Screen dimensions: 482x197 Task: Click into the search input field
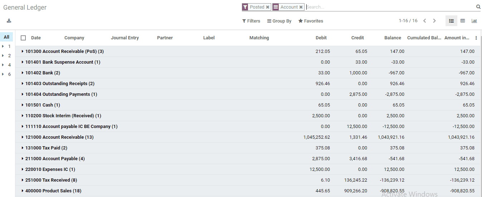click(x=390, y=7)
